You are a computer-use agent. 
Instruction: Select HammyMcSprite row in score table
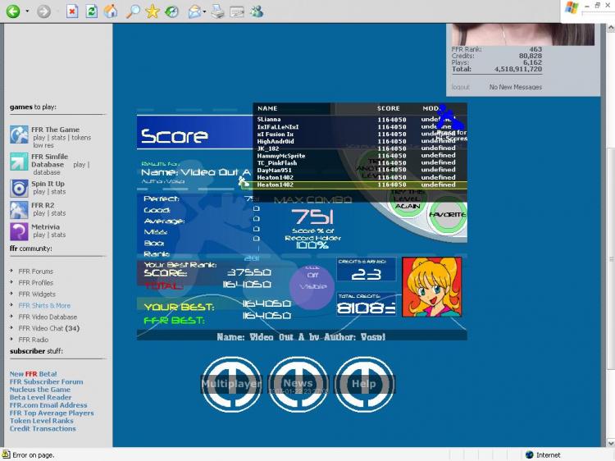360,156
